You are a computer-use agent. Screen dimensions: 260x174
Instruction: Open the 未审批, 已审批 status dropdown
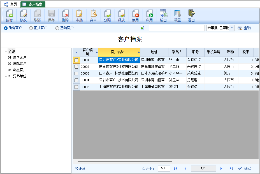tap(220, 28)
